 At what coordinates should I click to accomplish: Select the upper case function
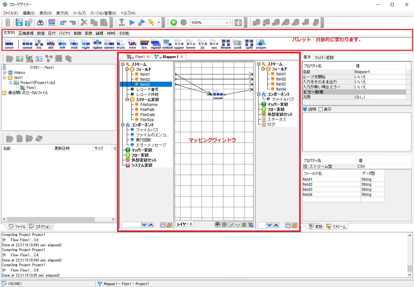coord(179,44)
